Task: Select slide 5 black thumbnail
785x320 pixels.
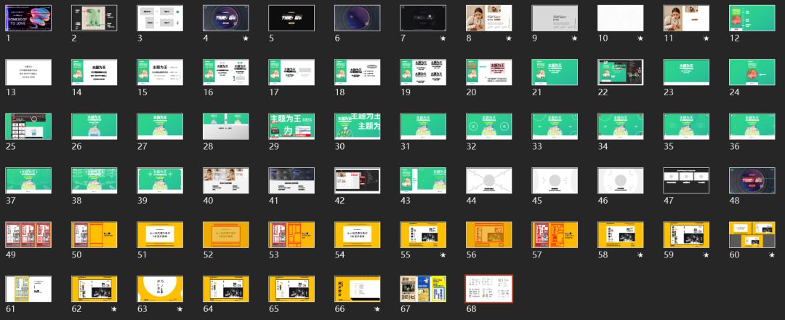Action: click(291, 18)
